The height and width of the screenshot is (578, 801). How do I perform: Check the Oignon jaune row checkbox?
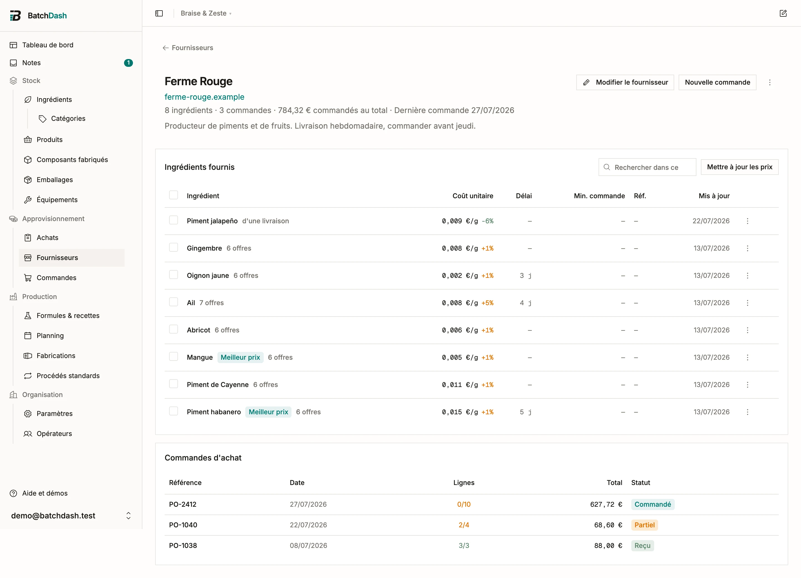173,275
